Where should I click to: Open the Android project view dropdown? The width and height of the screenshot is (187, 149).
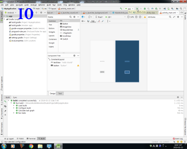pyautogui.click(x=11, y=13)
